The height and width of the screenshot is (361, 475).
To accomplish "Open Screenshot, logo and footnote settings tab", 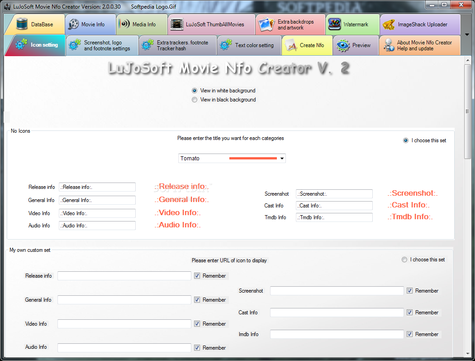I will click(102, 45).
